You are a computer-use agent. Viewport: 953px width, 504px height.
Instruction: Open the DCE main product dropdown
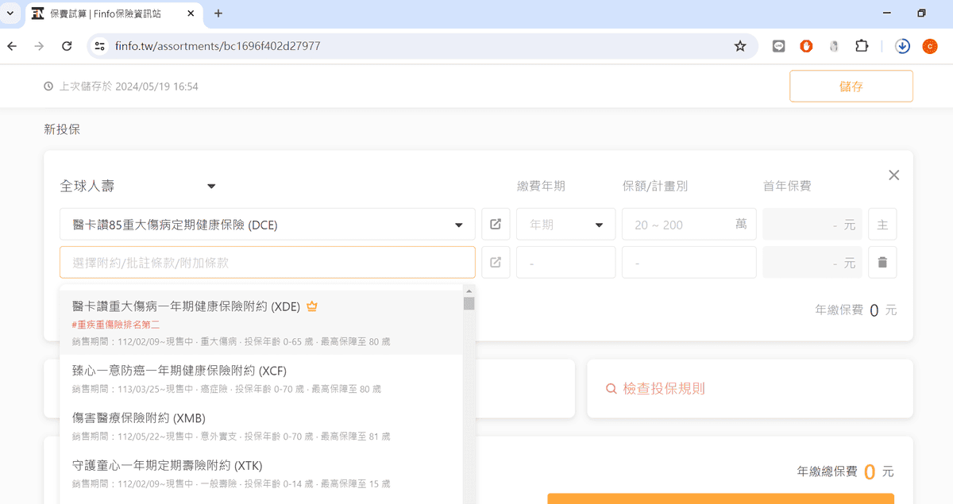pyautogui.click(x=268, y=225)
